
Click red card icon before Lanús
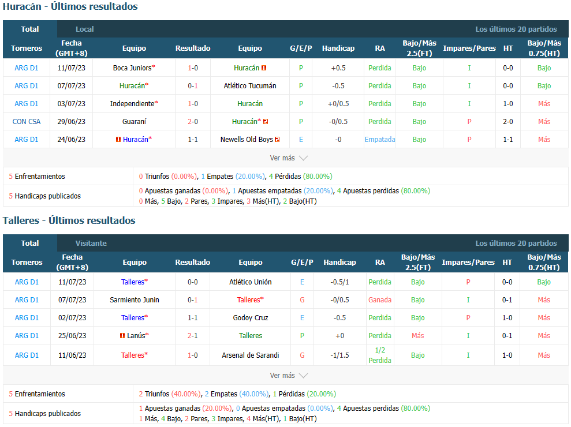pyautogui.click(x=122, y=336)
